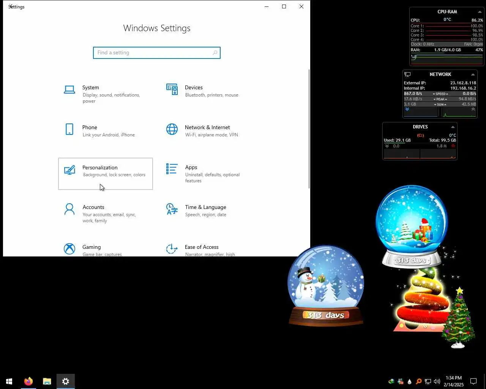
Task: Open the Personalization label
Action: click(100, 168)
